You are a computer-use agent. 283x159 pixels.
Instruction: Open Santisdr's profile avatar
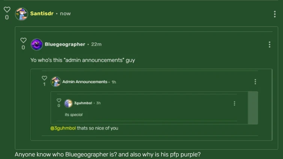tap(21, 14)
